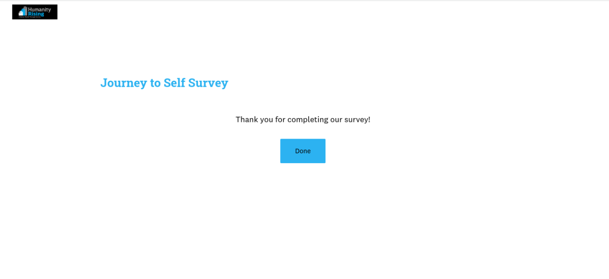The image size is (609, 279).
Task: Click the word "Journey" in the title
Action: coord(124,83)
